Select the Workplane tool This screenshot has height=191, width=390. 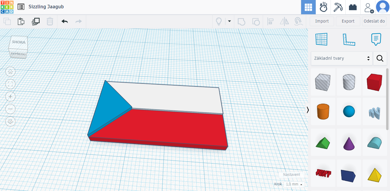pyautogui.click(x=321, y=39)
